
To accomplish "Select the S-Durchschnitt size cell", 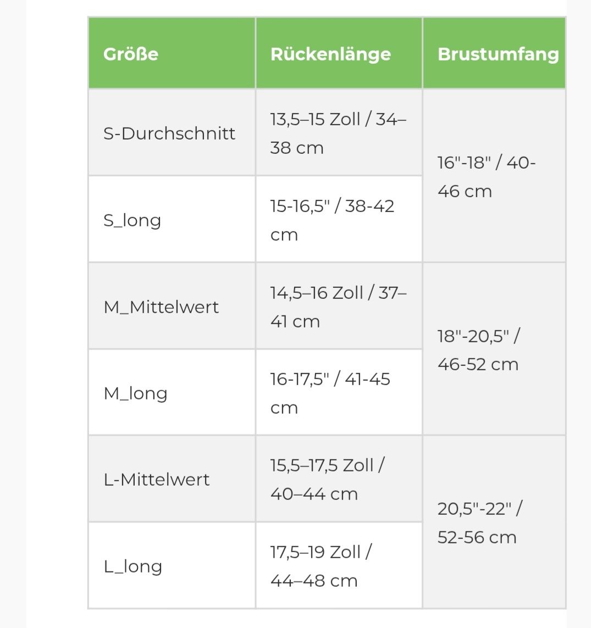I will (x=172, y=132).
